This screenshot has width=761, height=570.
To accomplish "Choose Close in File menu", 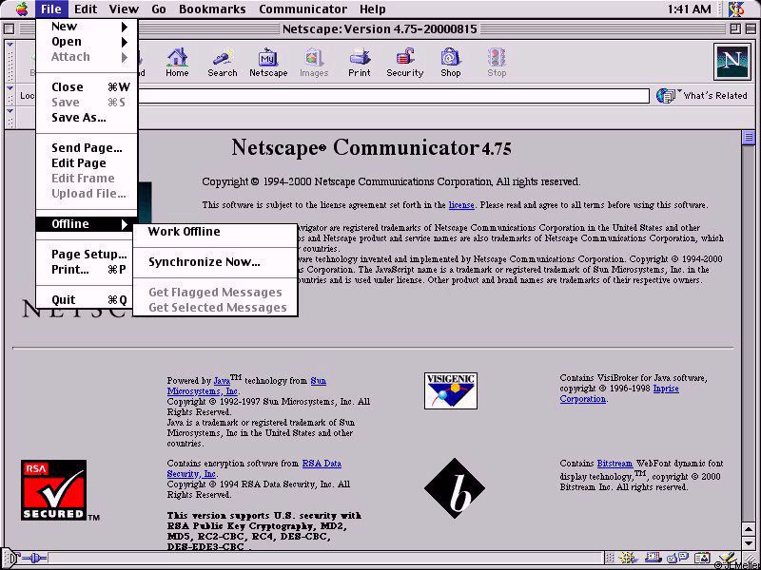I will point(88,87).
